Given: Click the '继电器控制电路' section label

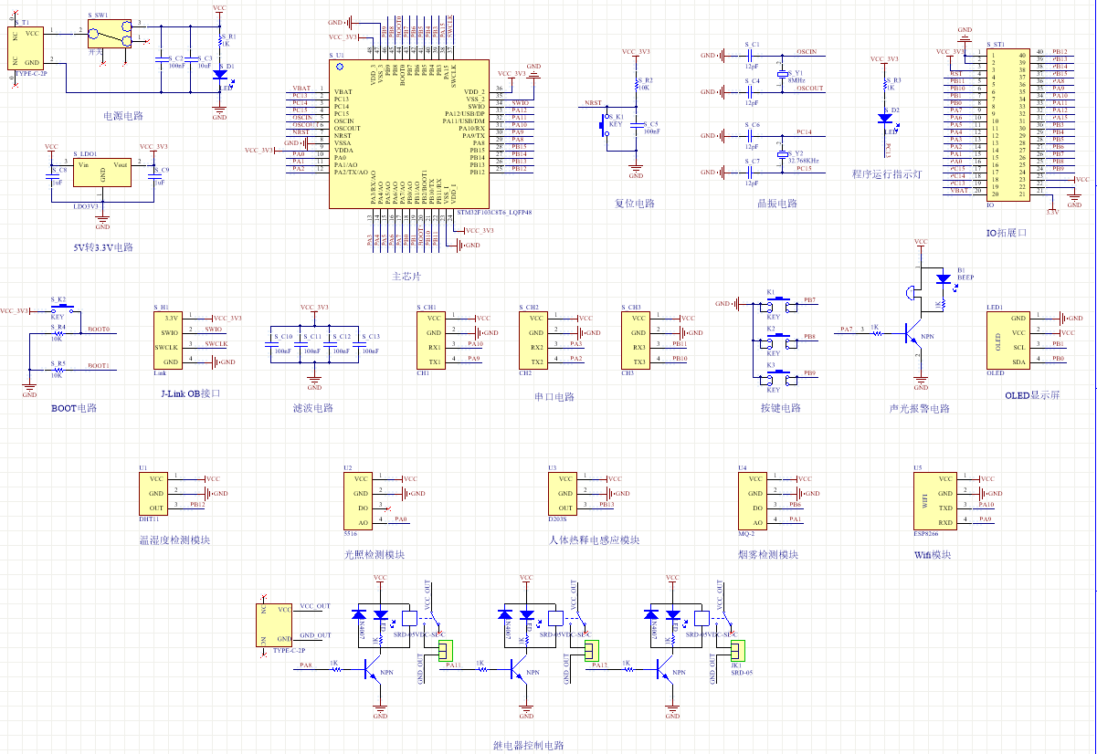Looking at the screenshot, I should (x=528, y=745).
